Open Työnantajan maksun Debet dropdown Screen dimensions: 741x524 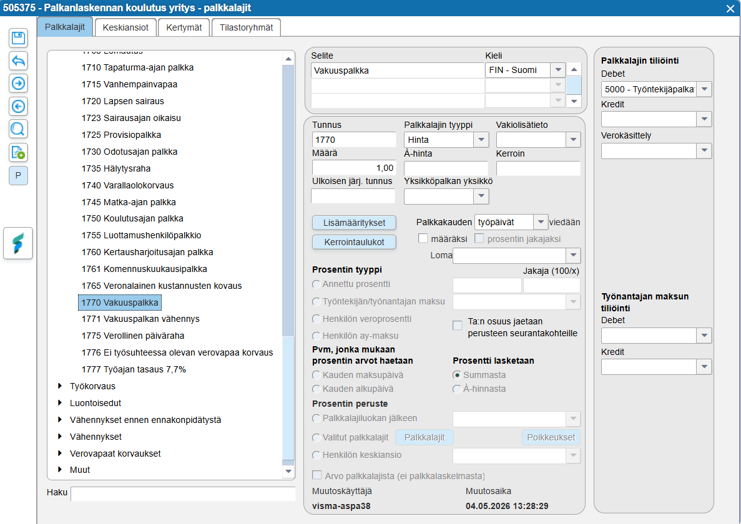(x=704, y=335)
